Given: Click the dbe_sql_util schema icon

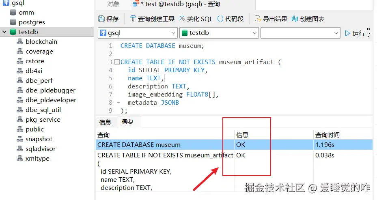Looking at the screenshot, I should pos(20,110).
